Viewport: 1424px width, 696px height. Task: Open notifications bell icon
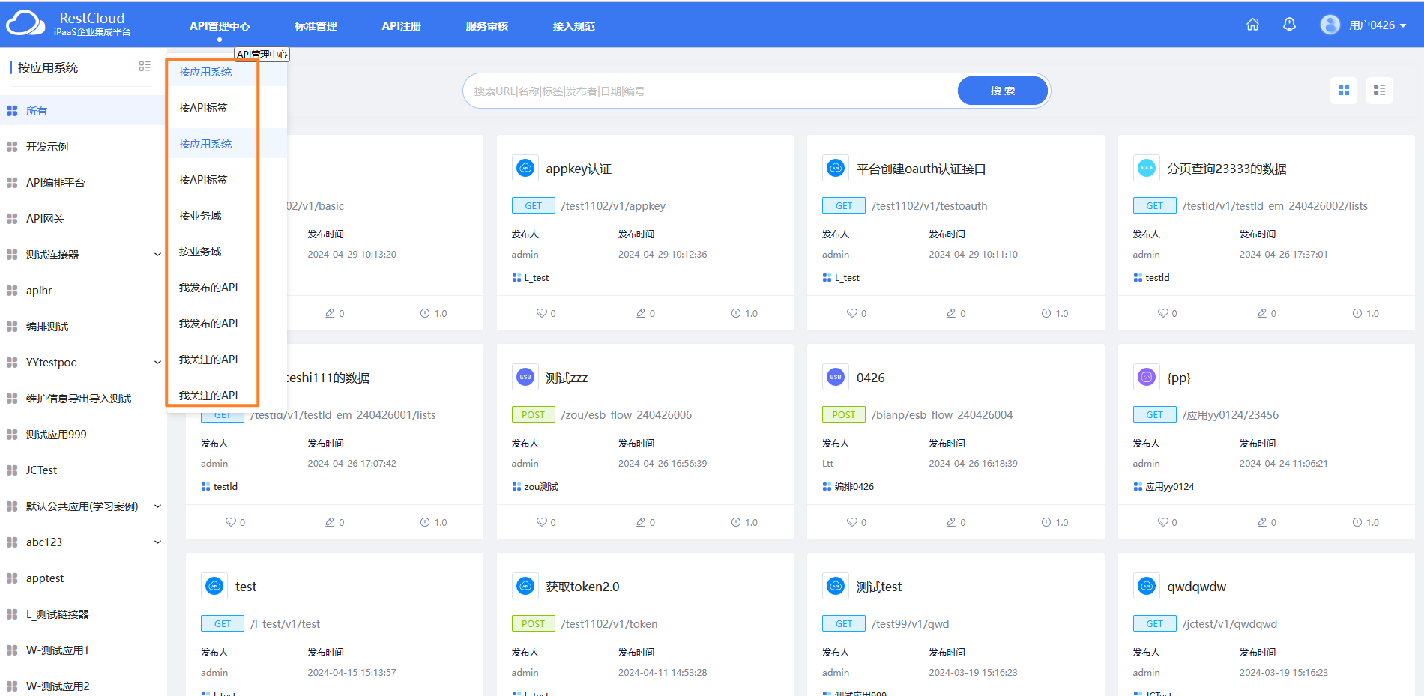1289,25
